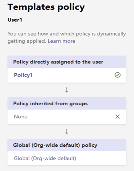The image size is (134, 171).
Task: Select the 'Policy inherited from groups' header
Action: click(67, 104)
